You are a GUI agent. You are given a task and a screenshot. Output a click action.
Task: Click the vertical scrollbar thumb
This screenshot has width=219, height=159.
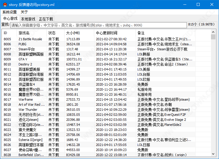pyautogui.click(x=213, y=37)
